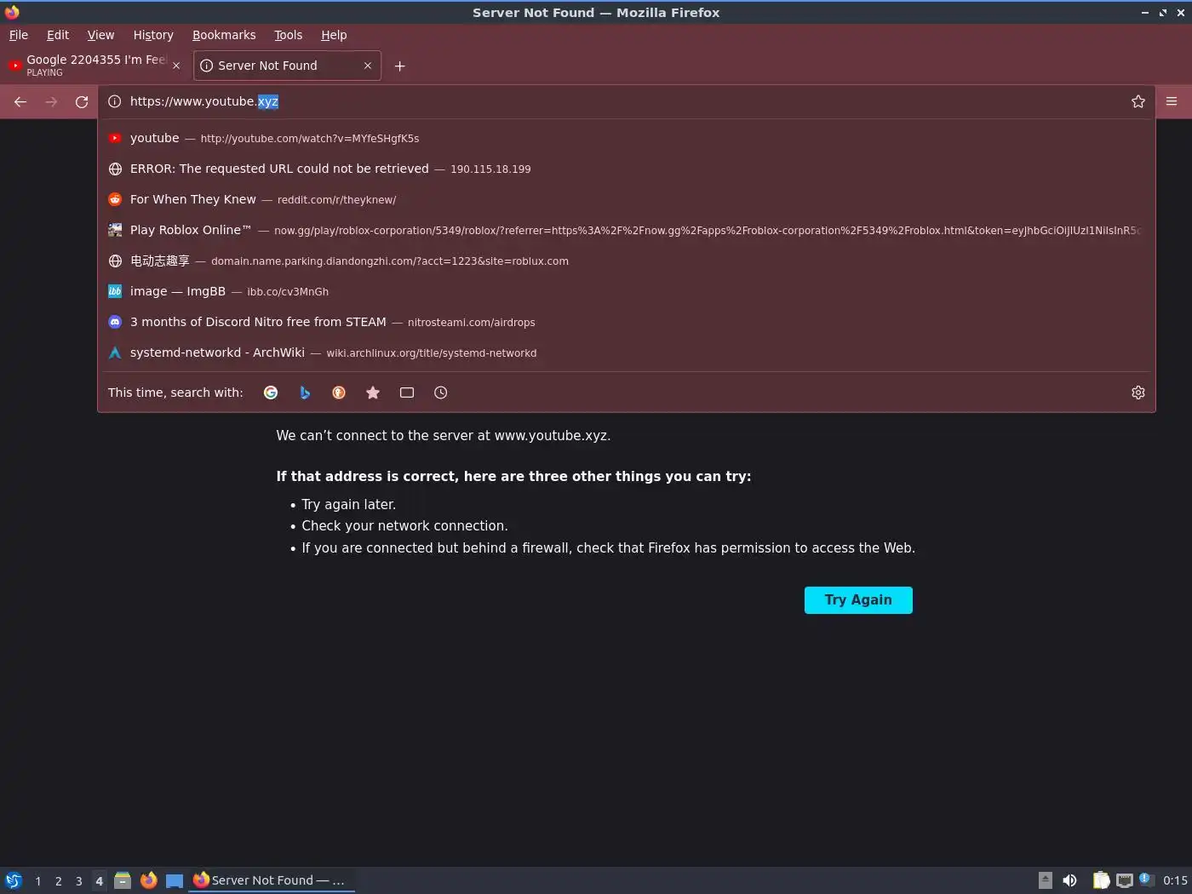Click the removable media eject tray icon

(x=1046, y=880)
